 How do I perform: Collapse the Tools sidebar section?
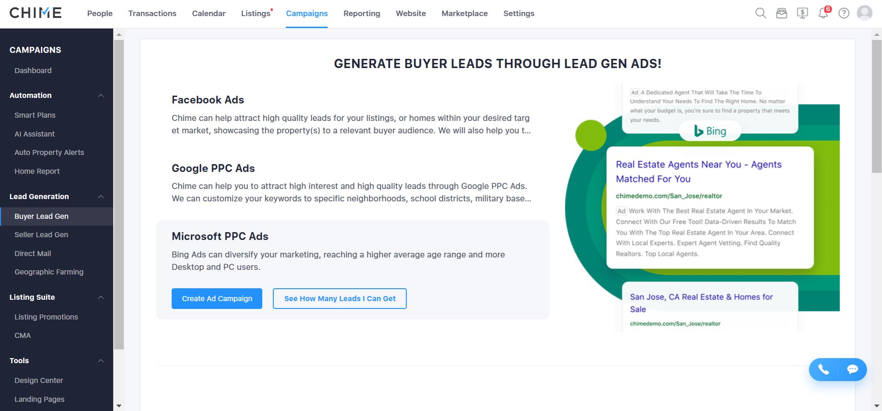101,361
